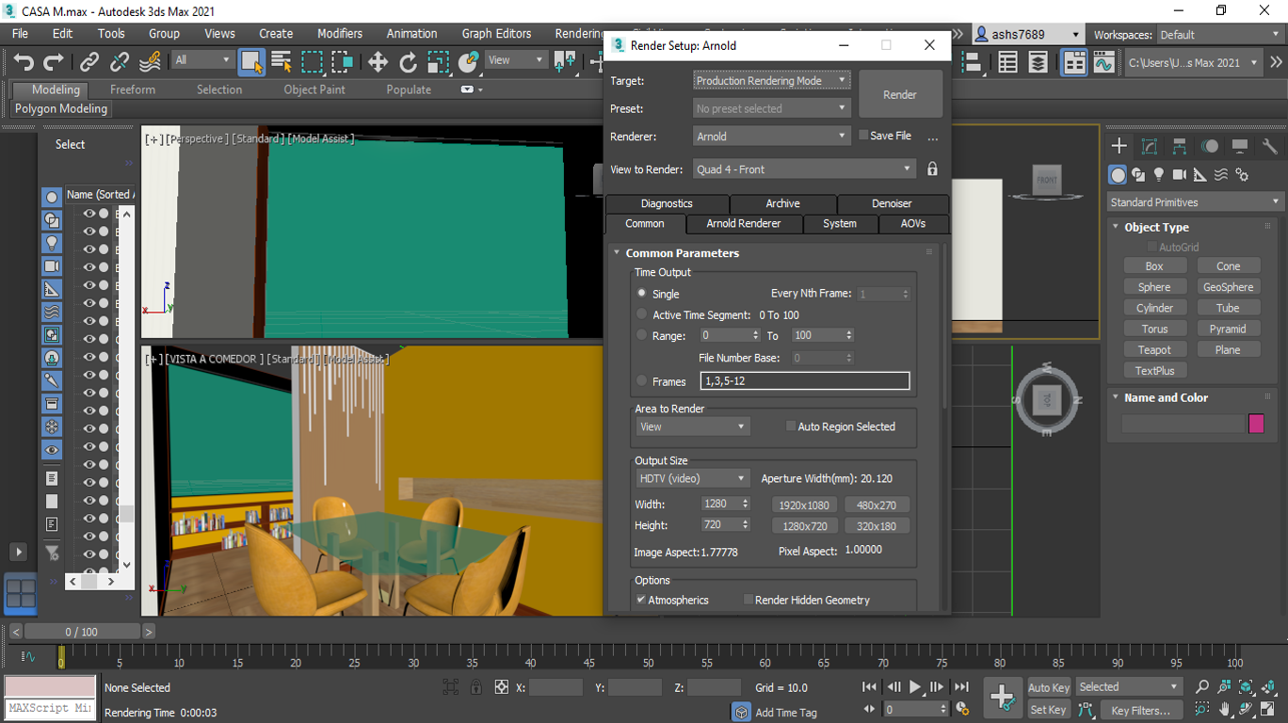Image resolution: width=1288 pixels, height=723 pixels.
Task: Select the Range radio button
Action: tap(642, 335)
